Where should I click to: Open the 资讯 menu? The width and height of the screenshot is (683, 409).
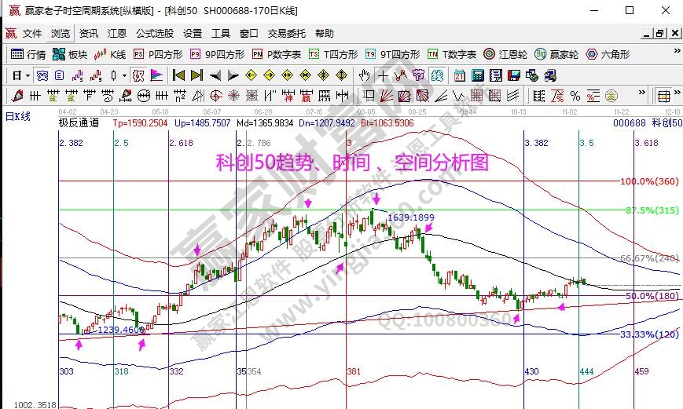89,34
